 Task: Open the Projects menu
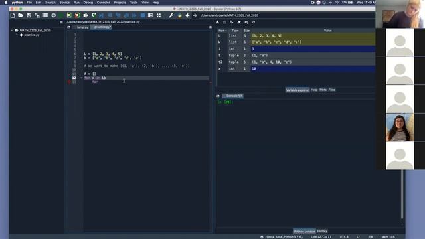pyautogui.click(x=120, y=3)
